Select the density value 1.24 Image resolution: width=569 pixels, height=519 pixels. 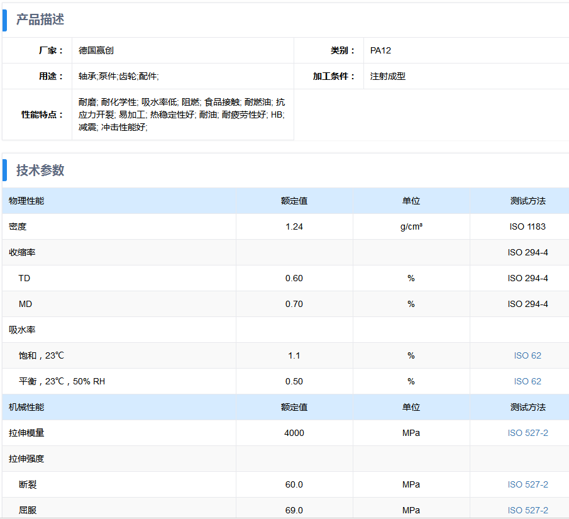click(294, 226)
